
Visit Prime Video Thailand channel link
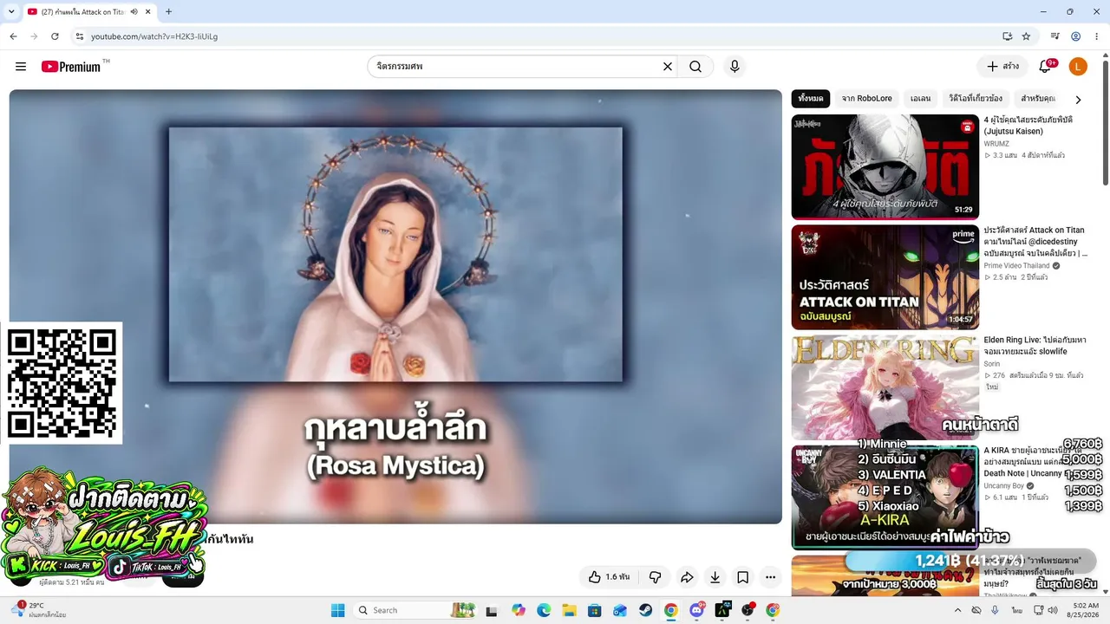click(1016, 265)
